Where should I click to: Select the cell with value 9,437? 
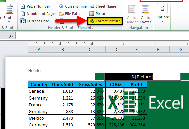tap(116, 91)
